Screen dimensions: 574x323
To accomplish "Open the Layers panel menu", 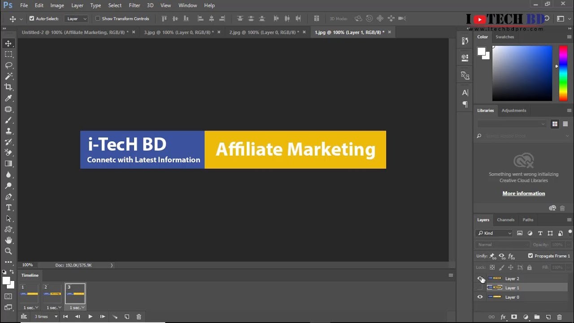I will click(x=570, y=220).
